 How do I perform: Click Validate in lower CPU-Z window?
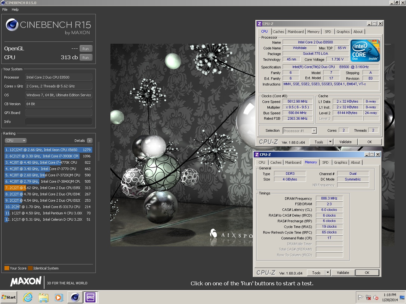pos(343,273)
